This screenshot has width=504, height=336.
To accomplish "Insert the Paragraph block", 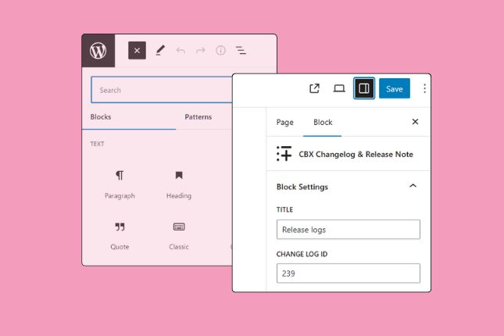I will click(x=120, y=185).
